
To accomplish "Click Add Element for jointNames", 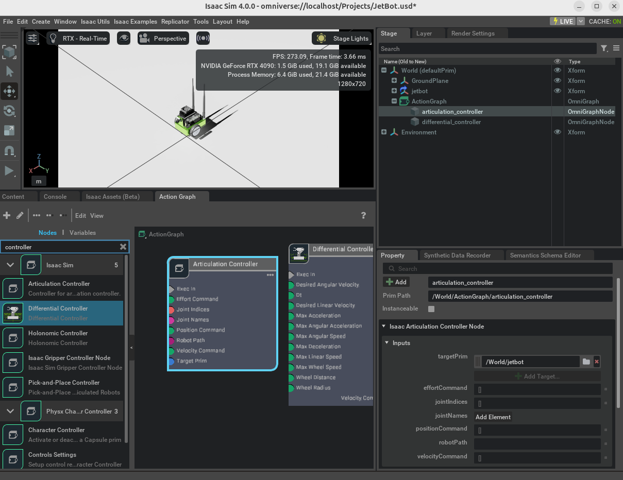I will point(493,417).
